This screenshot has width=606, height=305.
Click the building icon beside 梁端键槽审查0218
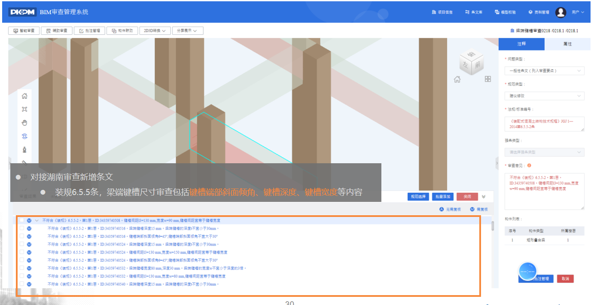pyautogui.click(x=512, y=31)
